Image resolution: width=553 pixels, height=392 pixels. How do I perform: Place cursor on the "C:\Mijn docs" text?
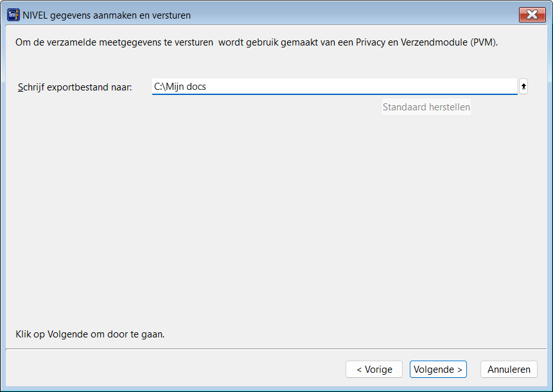180,87
